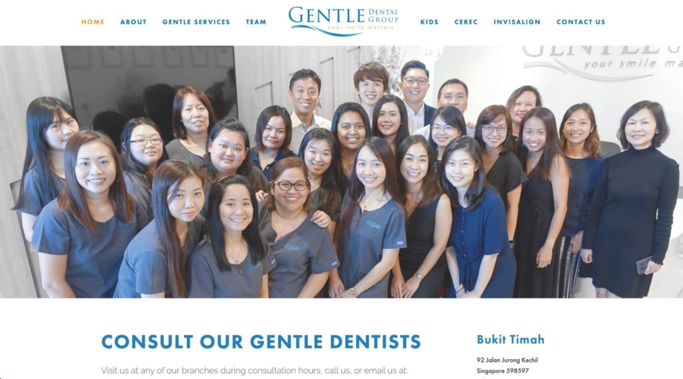Navigate to the CEREC page
Viewport: 683px width, 379px height.
pos(466,22)
